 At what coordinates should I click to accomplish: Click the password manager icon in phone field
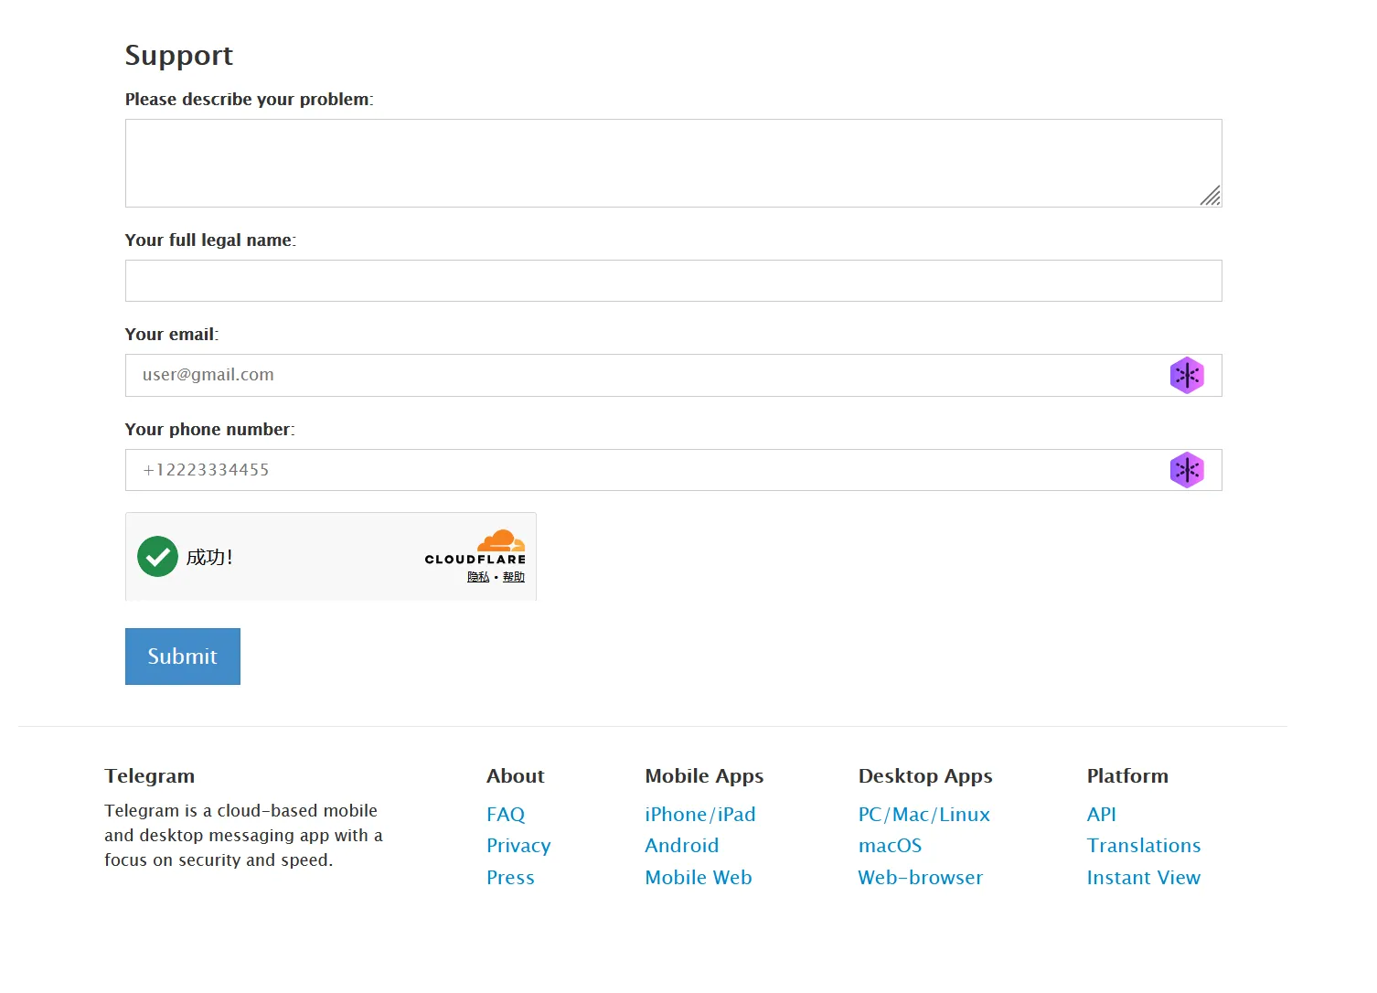[1186, 470]
